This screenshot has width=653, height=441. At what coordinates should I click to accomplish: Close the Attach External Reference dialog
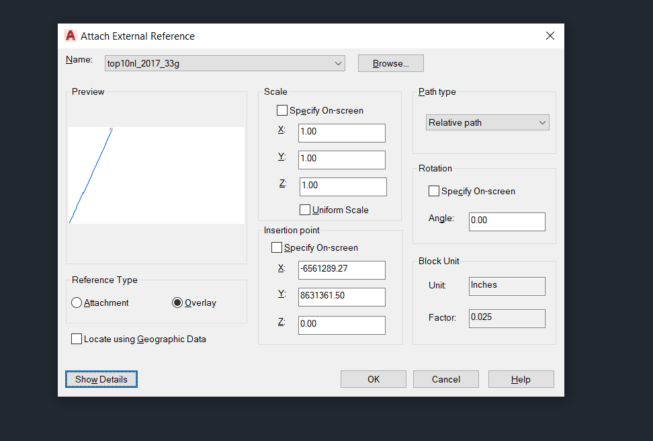[550, 36]
